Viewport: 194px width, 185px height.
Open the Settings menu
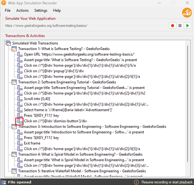[41, 11]
